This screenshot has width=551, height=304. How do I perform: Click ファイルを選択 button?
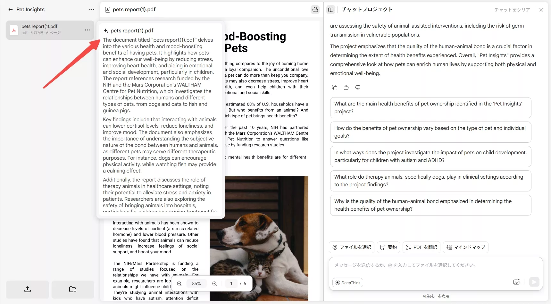click(x=352, y=247)
